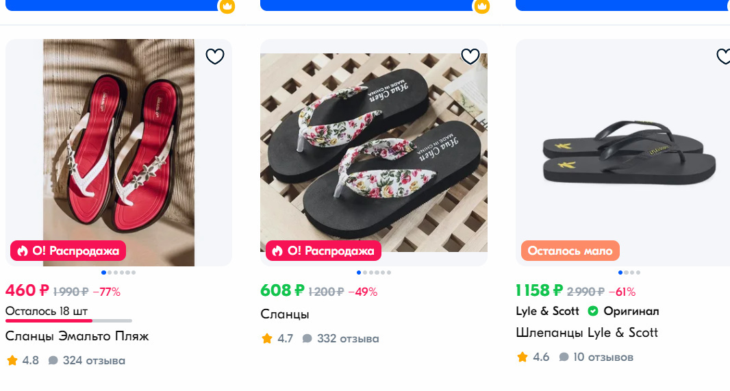
Task: Click the star icon beside 4.7 rating
Action: [x=267, y=338]
